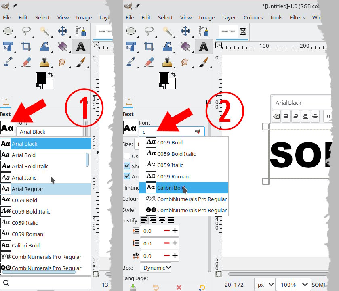Click the clear style icon in text toolbar

click(x=276, y=117)
